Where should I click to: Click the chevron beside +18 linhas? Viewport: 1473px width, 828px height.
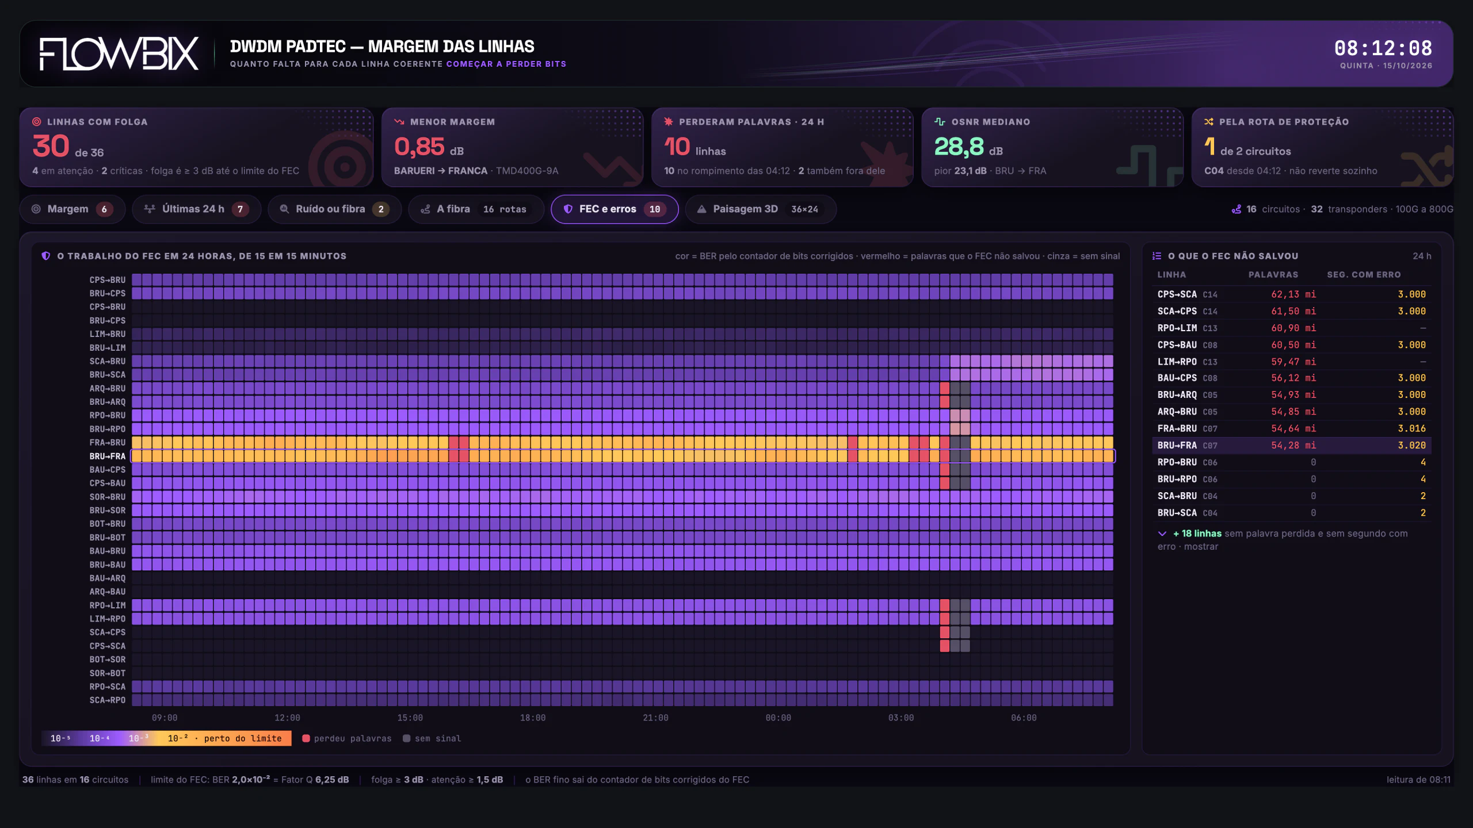pyautogui.click(x=1162, y=534)
